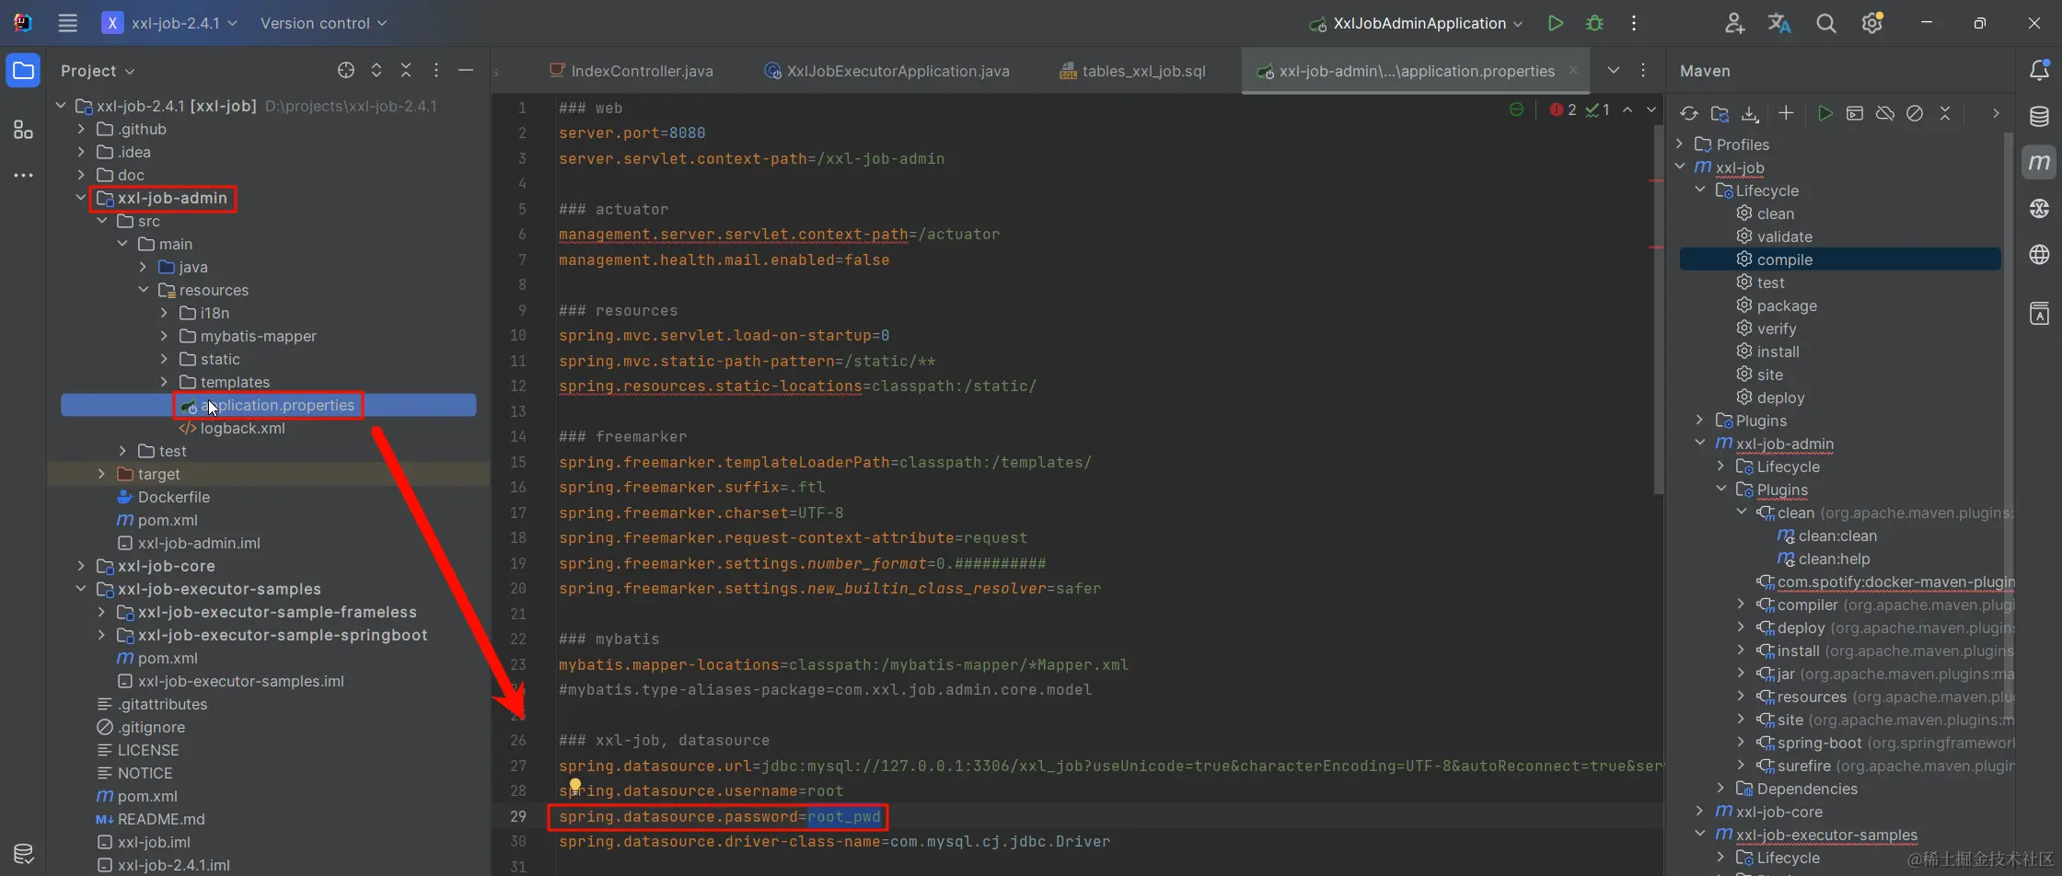The width and height of the screenshot is (2062, 876).
Task: Hide the Project panel with minimize icon
Action: click(x=466, y=70)
